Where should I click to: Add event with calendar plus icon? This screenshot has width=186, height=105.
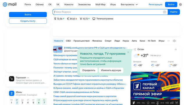coord(45,93)
